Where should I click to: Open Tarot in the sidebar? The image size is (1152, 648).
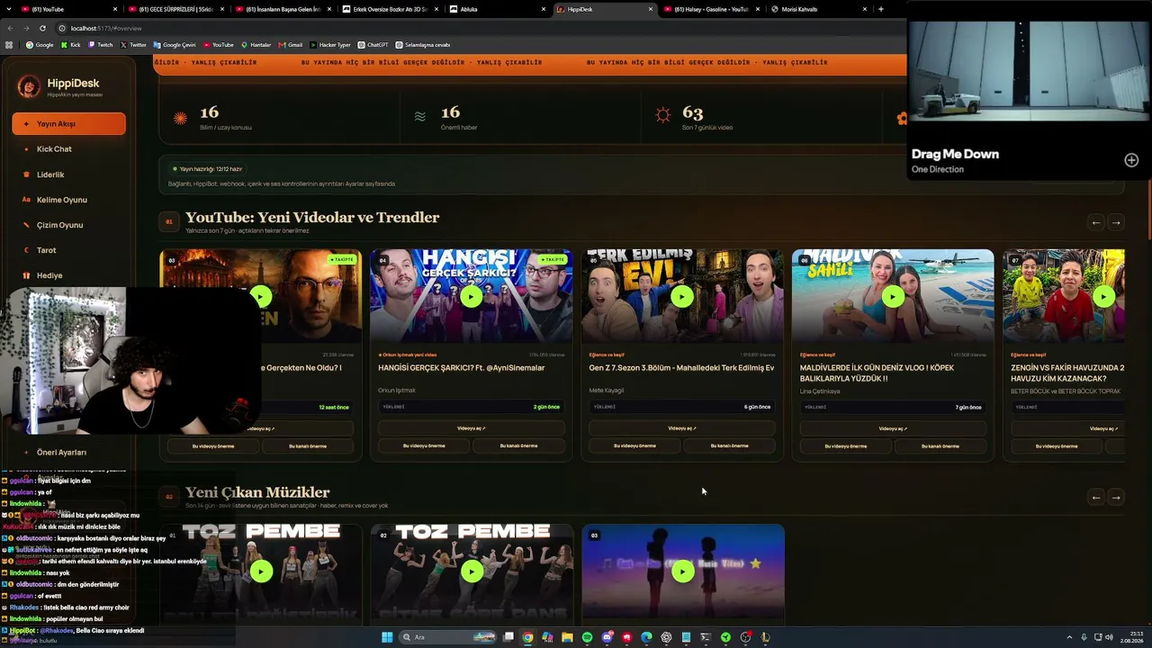[68, 250]
